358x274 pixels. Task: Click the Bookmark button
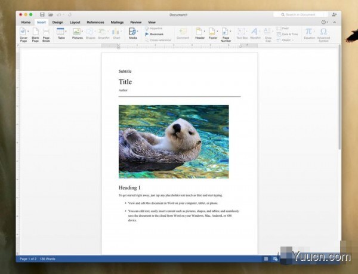pos(154,34)
